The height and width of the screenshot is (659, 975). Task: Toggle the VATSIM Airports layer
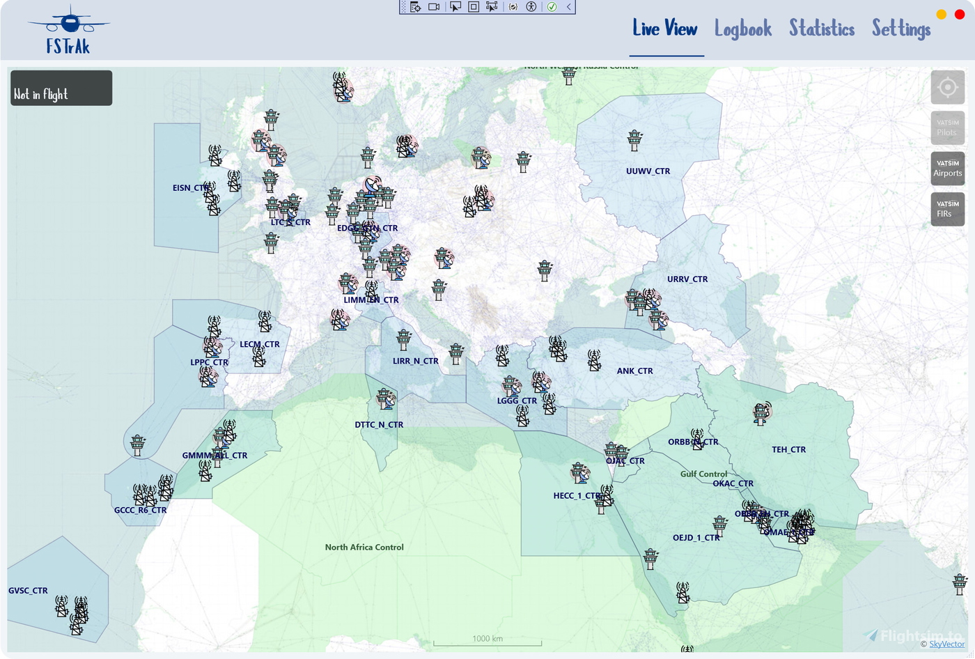[947, 169]
